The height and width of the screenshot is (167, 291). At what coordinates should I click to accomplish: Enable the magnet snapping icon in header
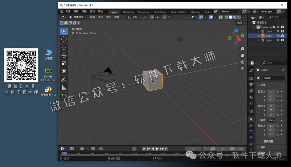coord(152,17)
